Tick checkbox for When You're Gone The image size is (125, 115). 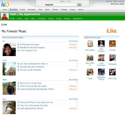[77, 86]
